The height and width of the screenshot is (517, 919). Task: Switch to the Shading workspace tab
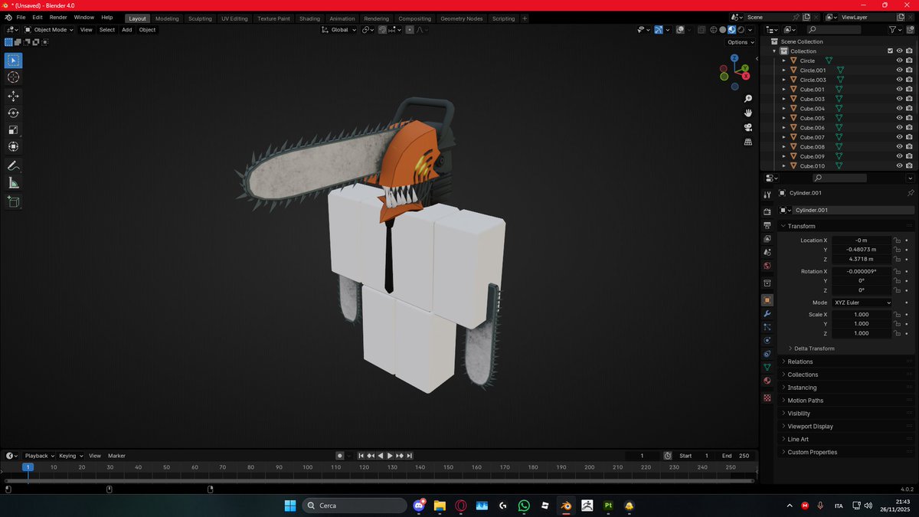click(x=310, y=18)
